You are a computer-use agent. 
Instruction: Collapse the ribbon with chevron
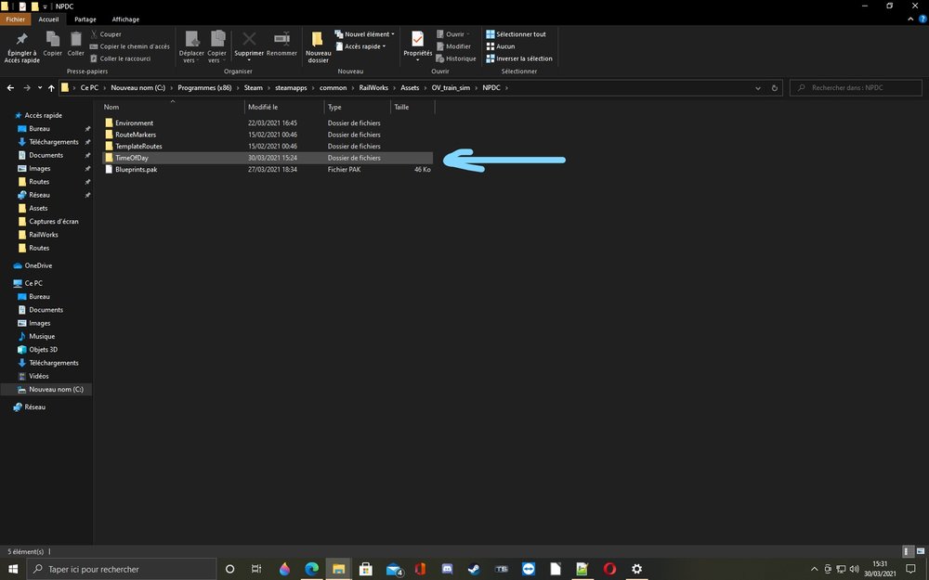coord(910,19)
